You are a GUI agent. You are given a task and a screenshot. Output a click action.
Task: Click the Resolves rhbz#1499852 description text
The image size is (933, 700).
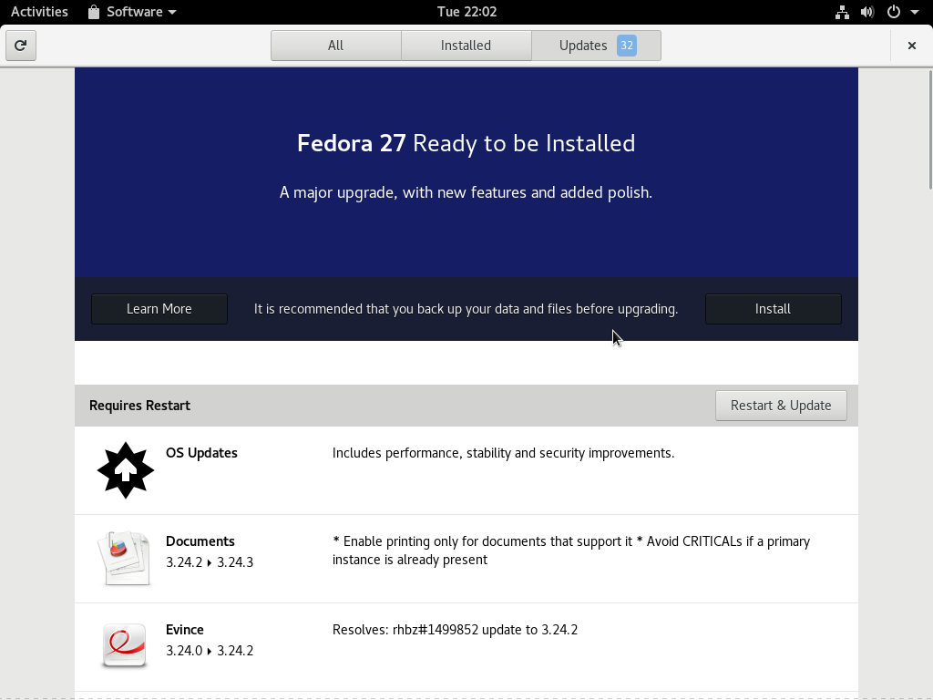(x=455, y=630)
